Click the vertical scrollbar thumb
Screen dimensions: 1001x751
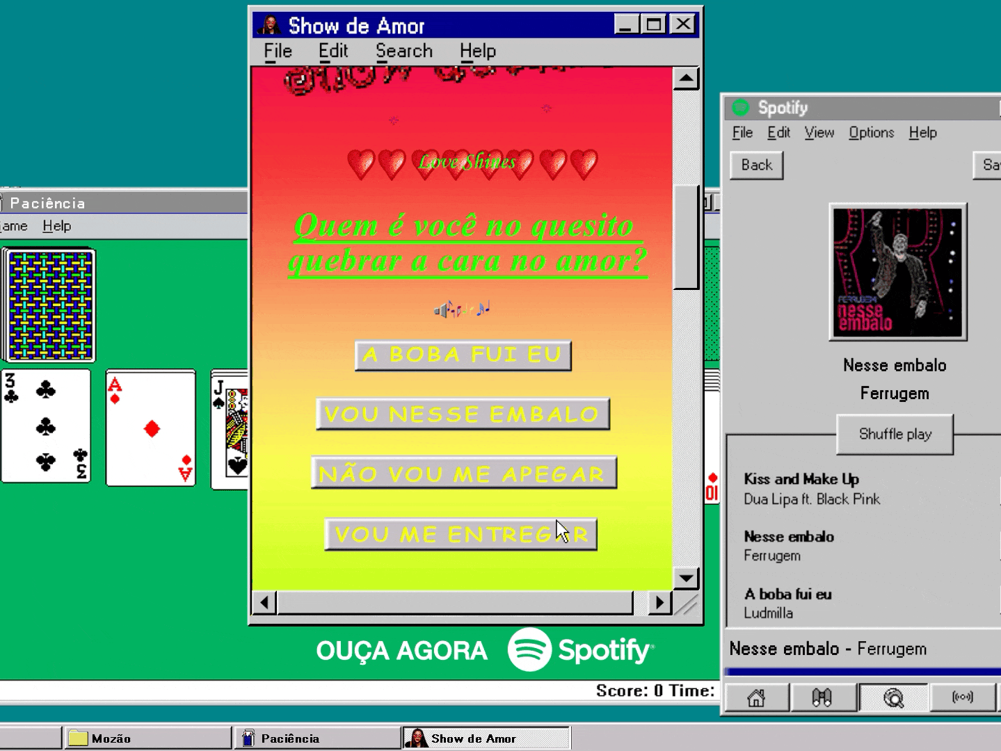686,236
